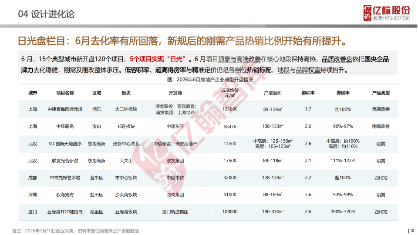Click the 开发商 column header
Viewport: 418px width, 235px height.
(x=175, y=93)
